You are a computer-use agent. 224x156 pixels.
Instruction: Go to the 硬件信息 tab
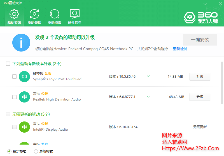[75, 17]
